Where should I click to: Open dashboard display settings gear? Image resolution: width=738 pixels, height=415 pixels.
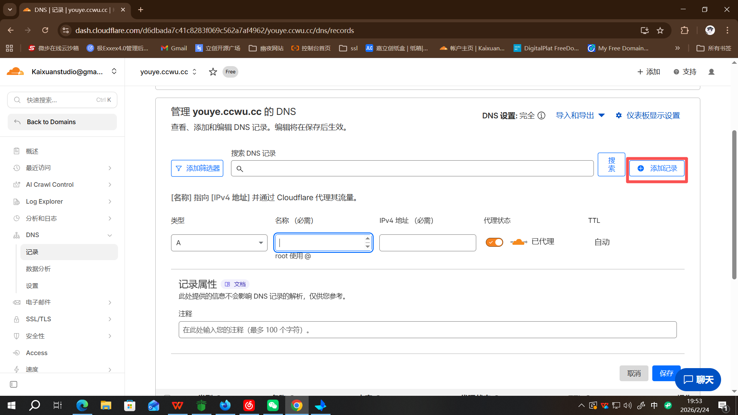[x=618, y=116]
